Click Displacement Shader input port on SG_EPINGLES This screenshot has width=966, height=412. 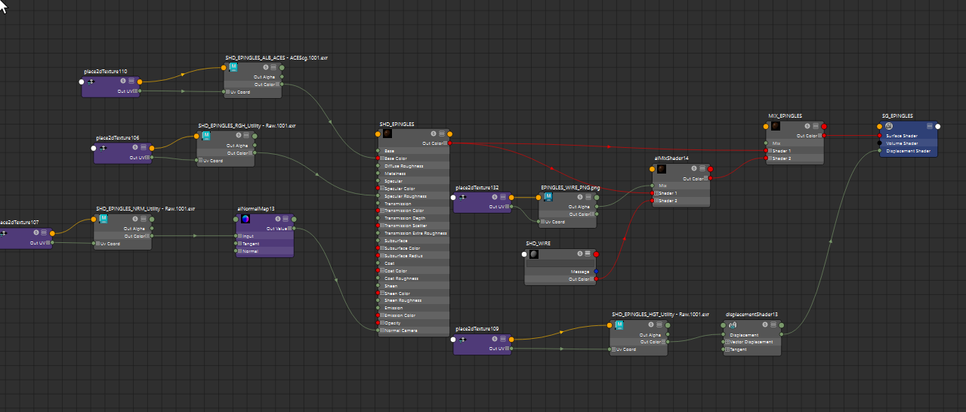click(x=880, y=151)
